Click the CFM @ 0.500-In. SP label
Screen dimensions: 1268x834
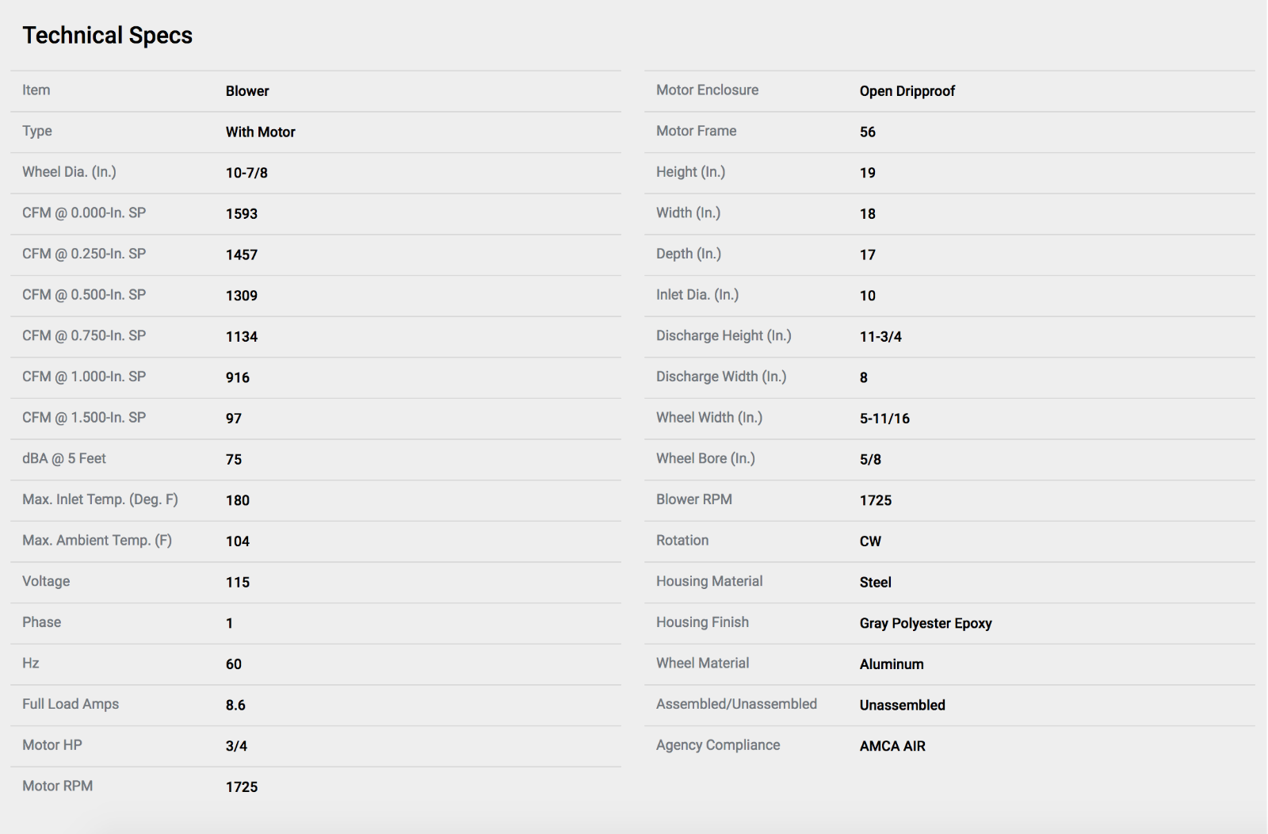[84, 295]
